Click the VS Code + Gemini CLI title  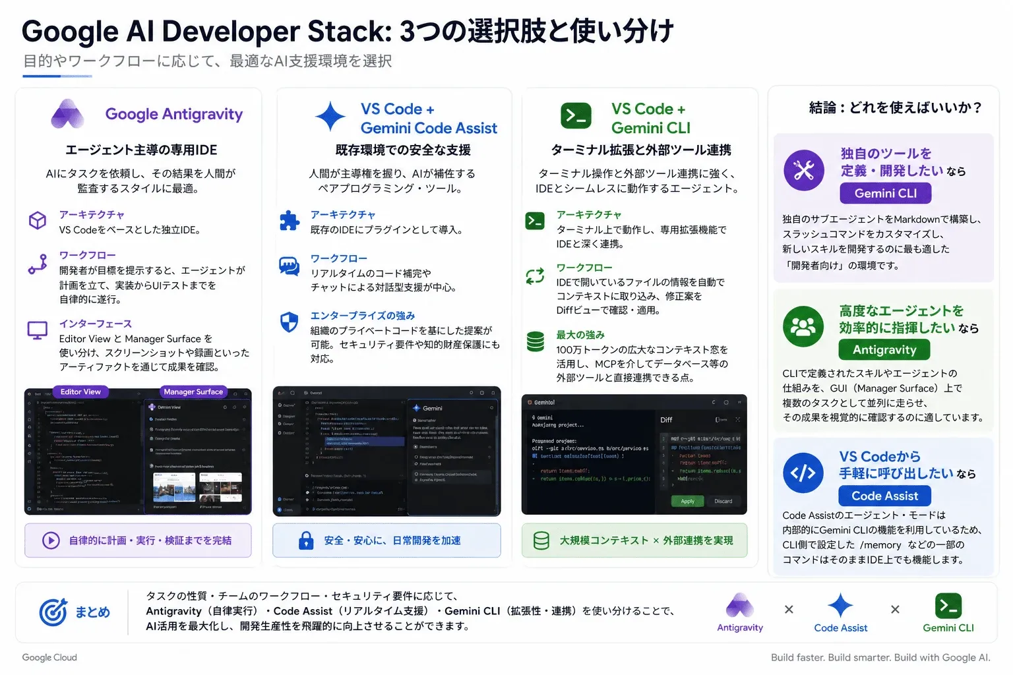coord(650,119)
